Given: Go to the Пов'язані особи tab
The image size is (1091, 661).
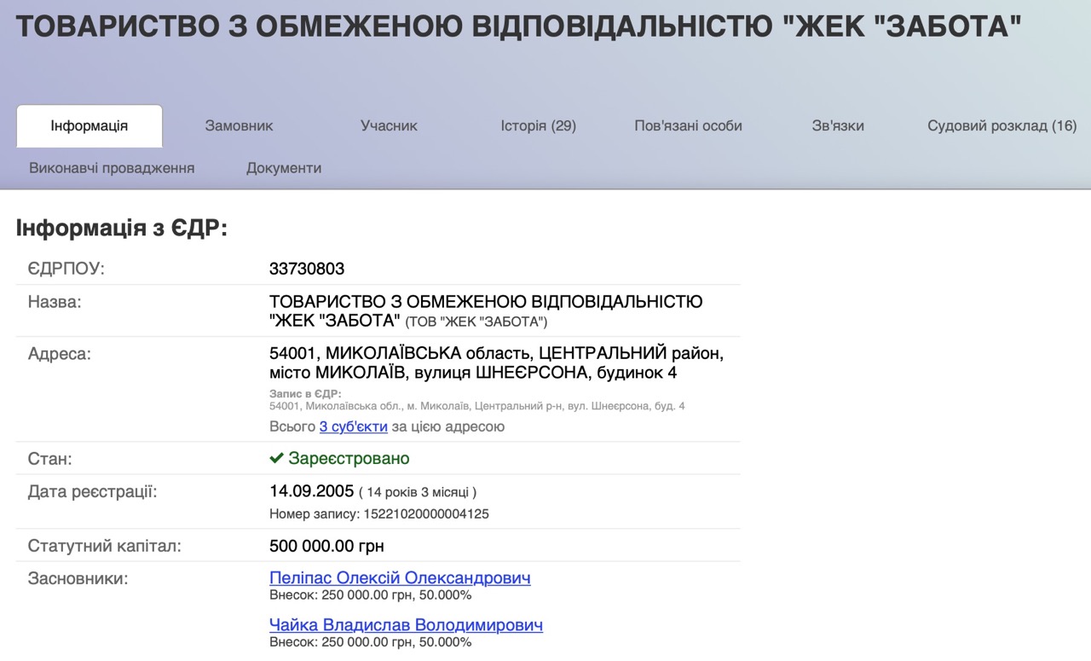Looking at the screenshot, I should coord(688,126).
